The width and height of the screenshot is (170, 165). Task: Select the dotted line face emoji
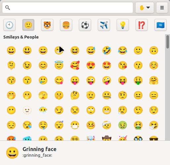click(x=27, y=110)
